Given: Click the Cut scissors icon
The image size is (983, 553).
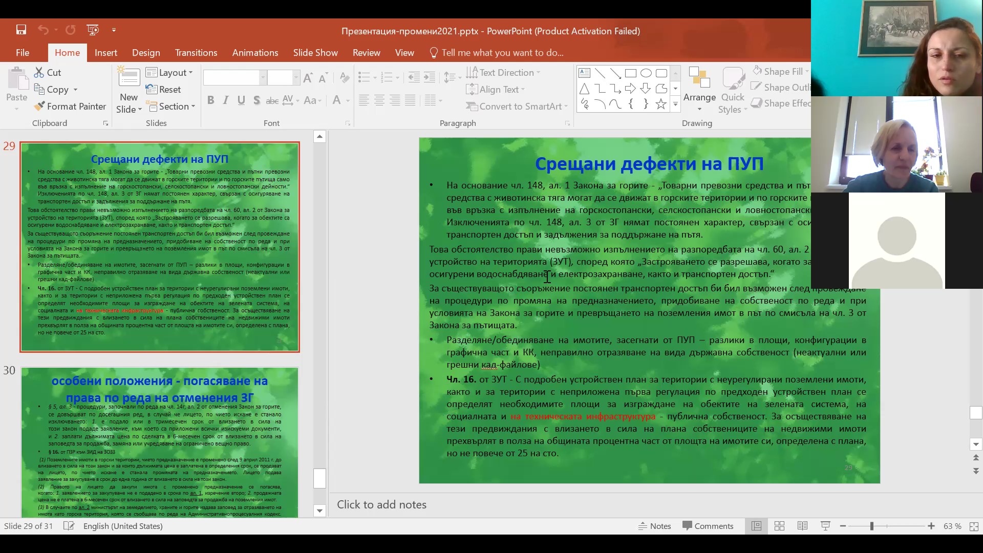Looking at the screenshot, I should click(39, 73).
